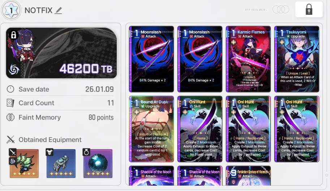Click the Obtained Equipment crossed swords icon
330x191 pixels.
[x=10, y=139]
